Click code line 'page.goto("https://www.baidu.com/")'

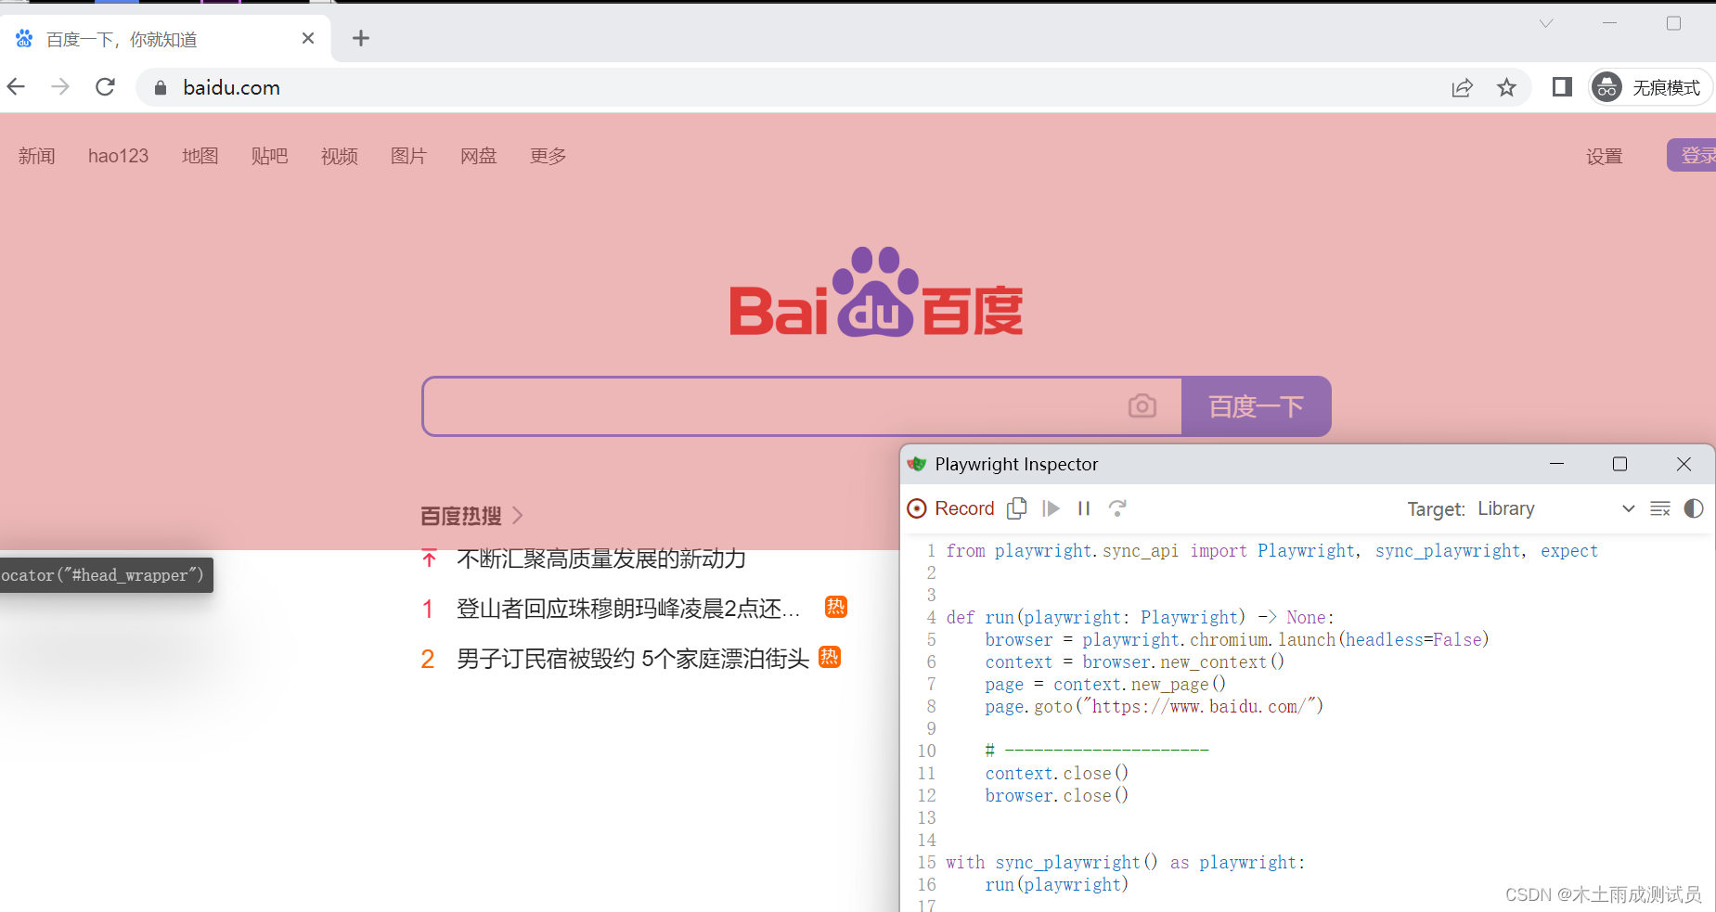pos(1155,707)
